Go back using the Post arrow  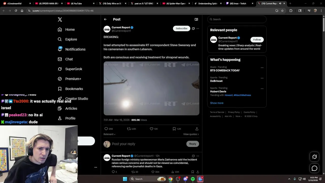(x=105, y=19)
